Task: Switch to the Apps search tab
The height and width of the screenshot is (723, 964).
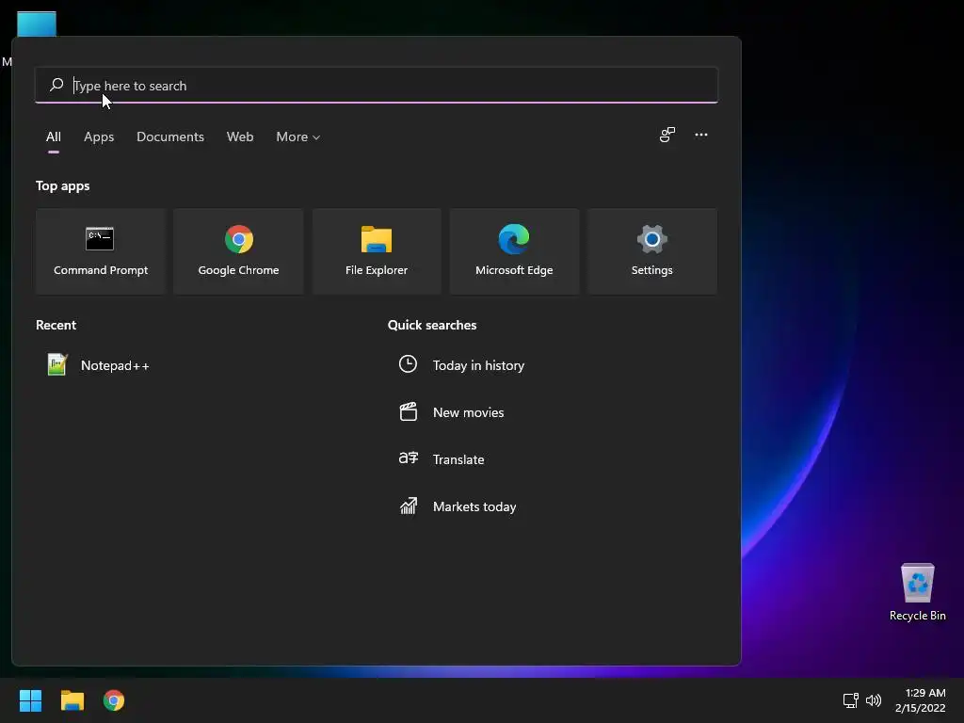Action: click(x=99, y=137)
